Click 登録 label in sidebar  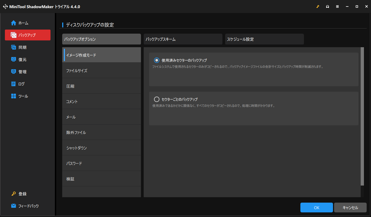(x=23, y=194)
